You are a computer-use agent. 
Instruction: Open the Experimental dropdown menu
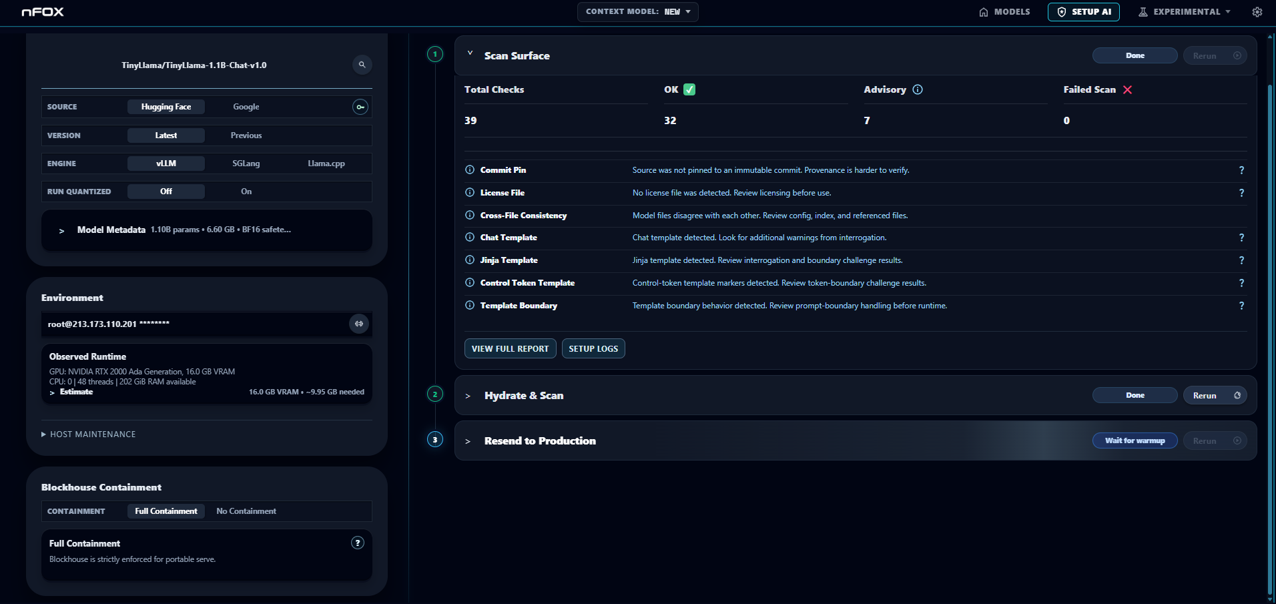[1185, 12]
